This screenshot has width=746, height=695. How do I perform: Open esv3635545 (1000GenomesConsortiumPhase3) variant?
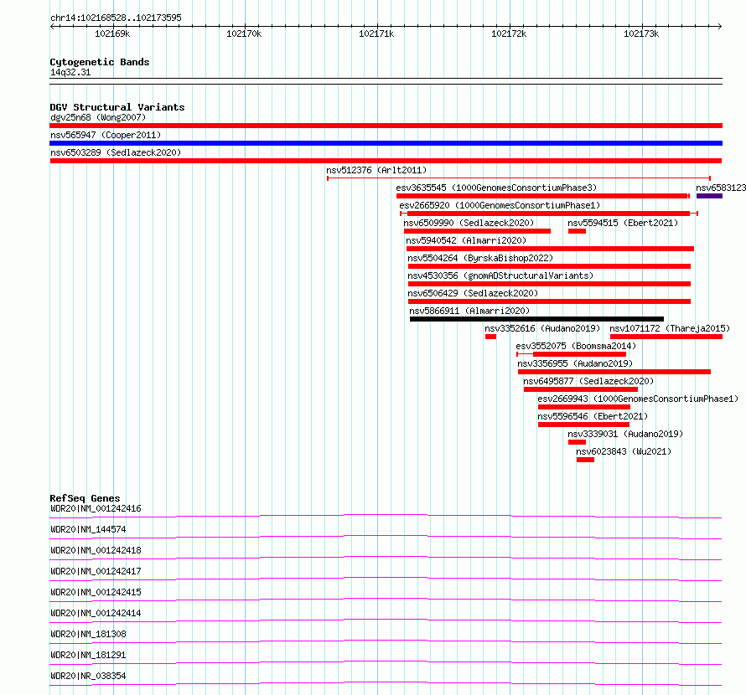pyautogui.click(x=496, y=188)
